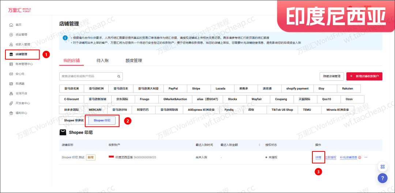Switch to the 额度管理 tab

click(x=133, y=60)
